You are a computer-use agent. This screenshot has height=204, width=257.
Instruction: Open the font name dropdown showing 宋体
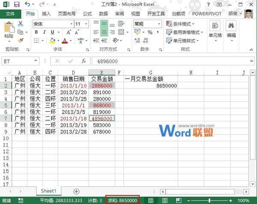(x=72, y=24)
